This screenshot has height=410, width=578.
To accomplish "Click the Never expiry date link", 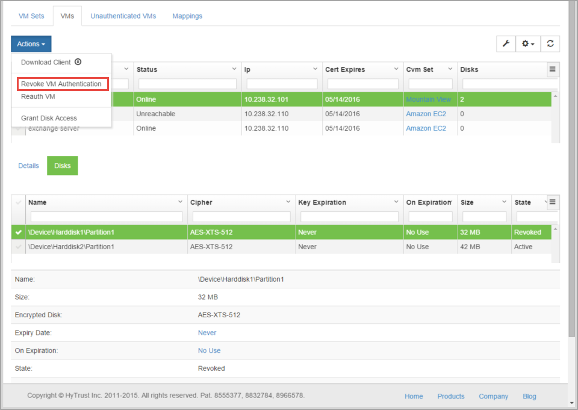I will click(207, 332).
